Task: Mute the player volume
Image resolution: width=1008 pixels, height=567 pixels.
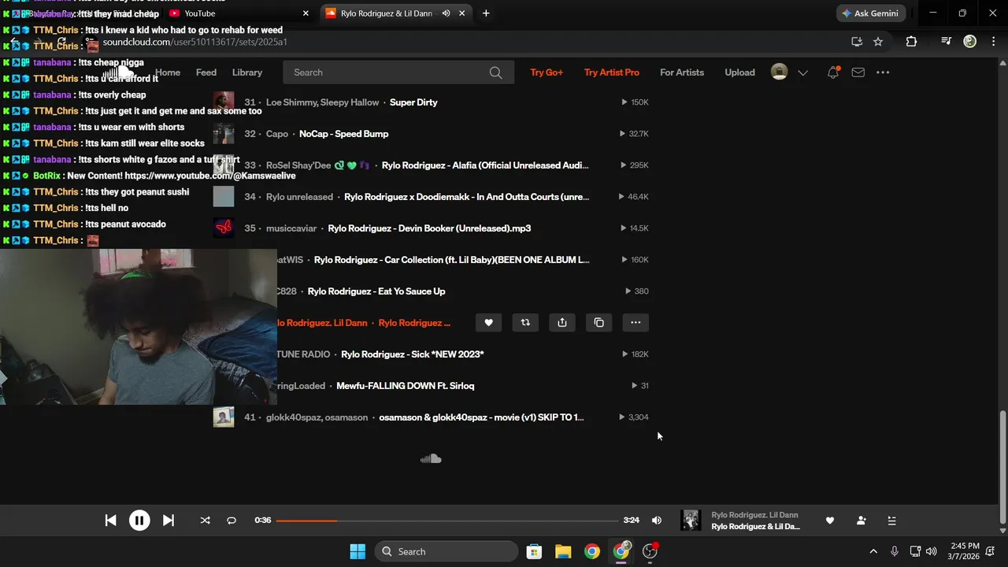Action: tap(657, 521)
